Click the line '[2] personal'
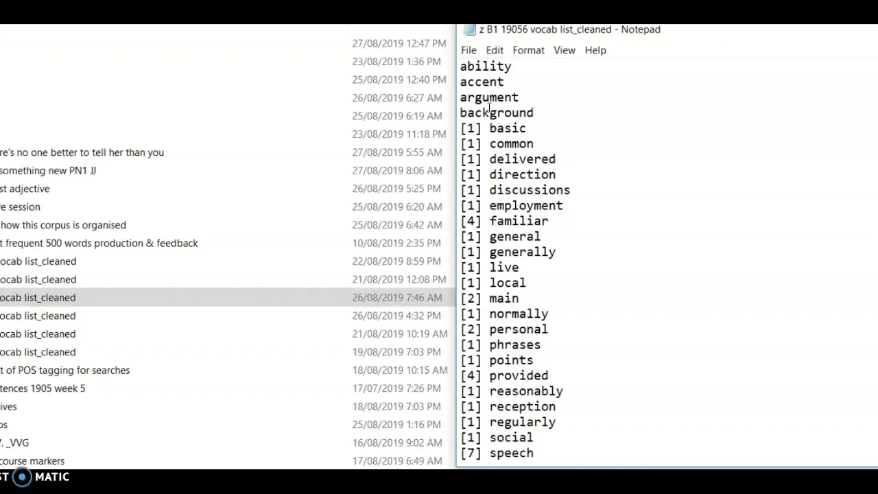The height and width of the screenshot is (494, 878). tap(504, 329)
